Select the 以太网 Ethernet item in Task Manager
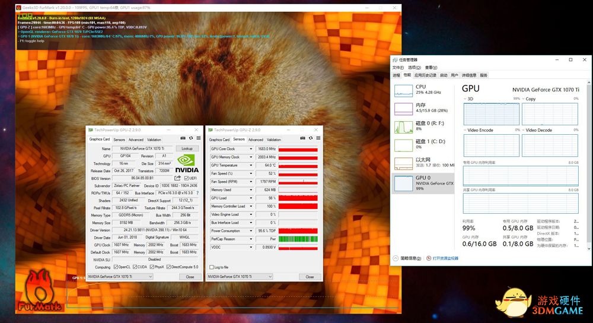593x323 pixels. tap(423, 163)
